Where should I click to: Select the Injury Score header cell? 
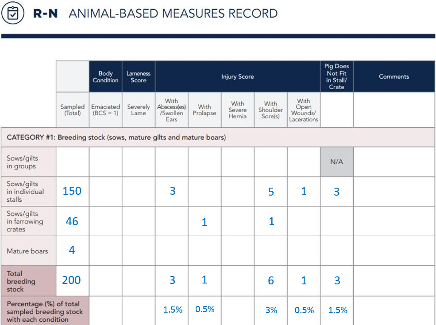pyautogui.click(x=238, y=76)
